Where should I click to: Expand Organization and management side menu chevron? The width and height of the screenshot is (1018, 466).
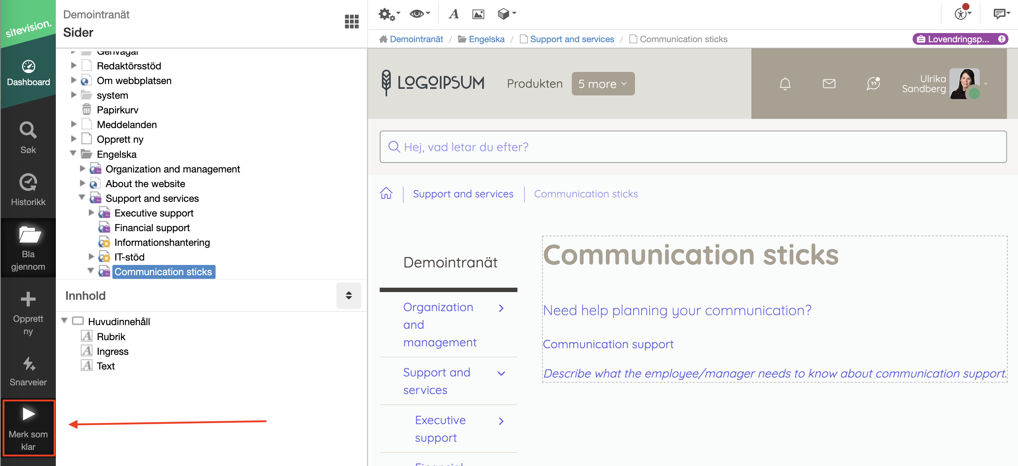point(501,308)
